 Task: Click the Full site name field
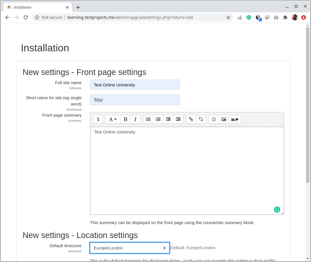coord(135,85)
